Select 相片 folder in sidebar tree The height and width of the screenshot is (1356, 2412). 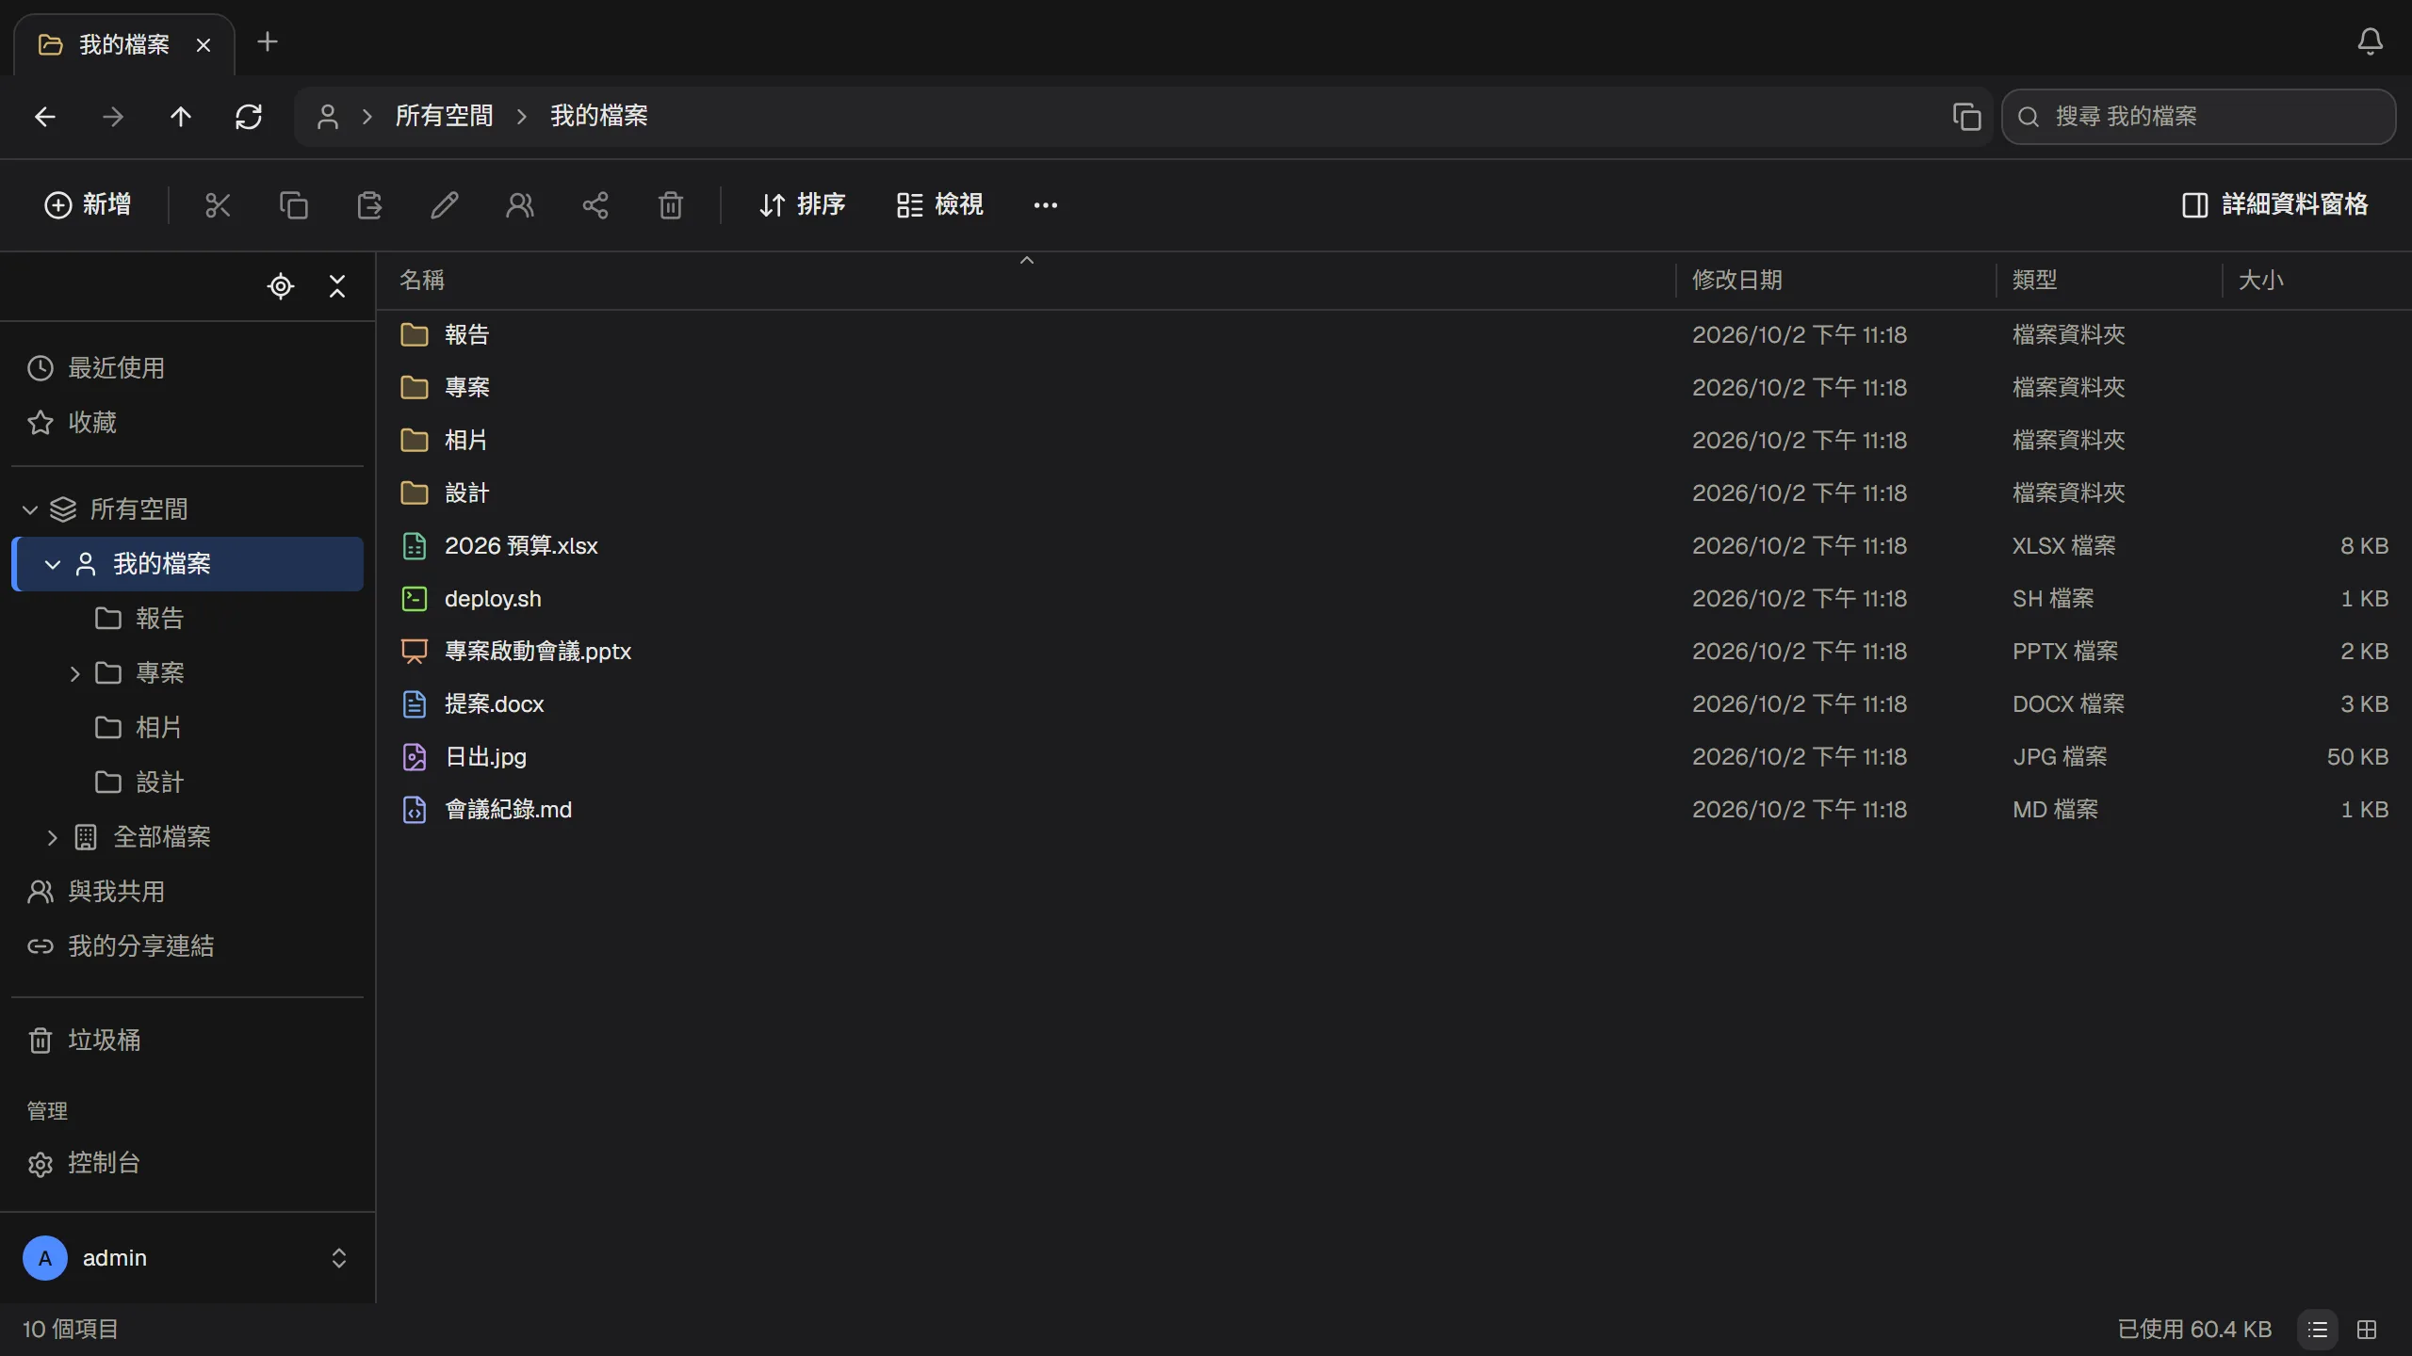coord(187,728)
